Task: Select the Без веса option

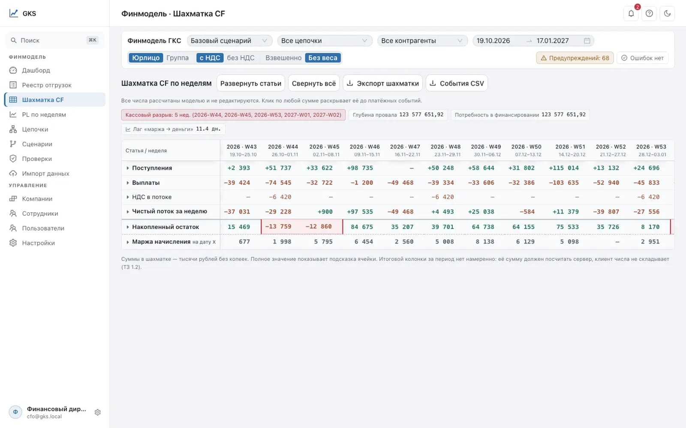Action: (323, 58)
